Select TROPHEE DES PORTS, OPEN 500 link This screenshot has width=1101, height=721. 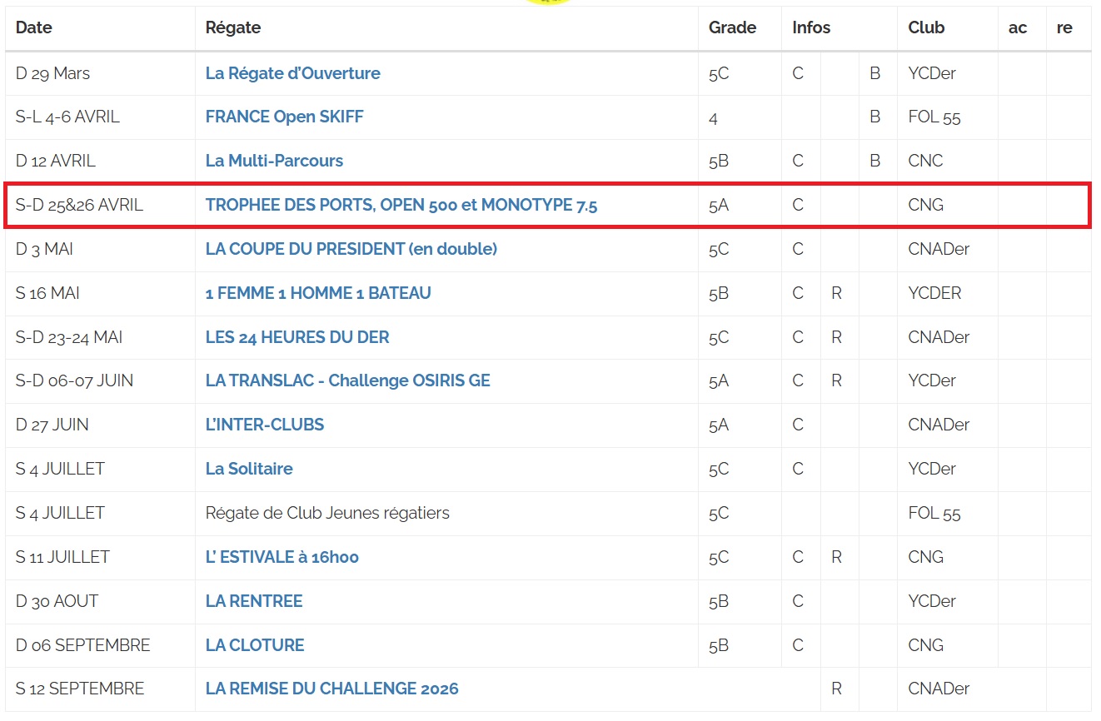click(401, 205)
